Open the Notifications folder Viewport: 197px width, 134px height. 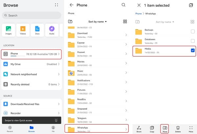coord(98,82)
